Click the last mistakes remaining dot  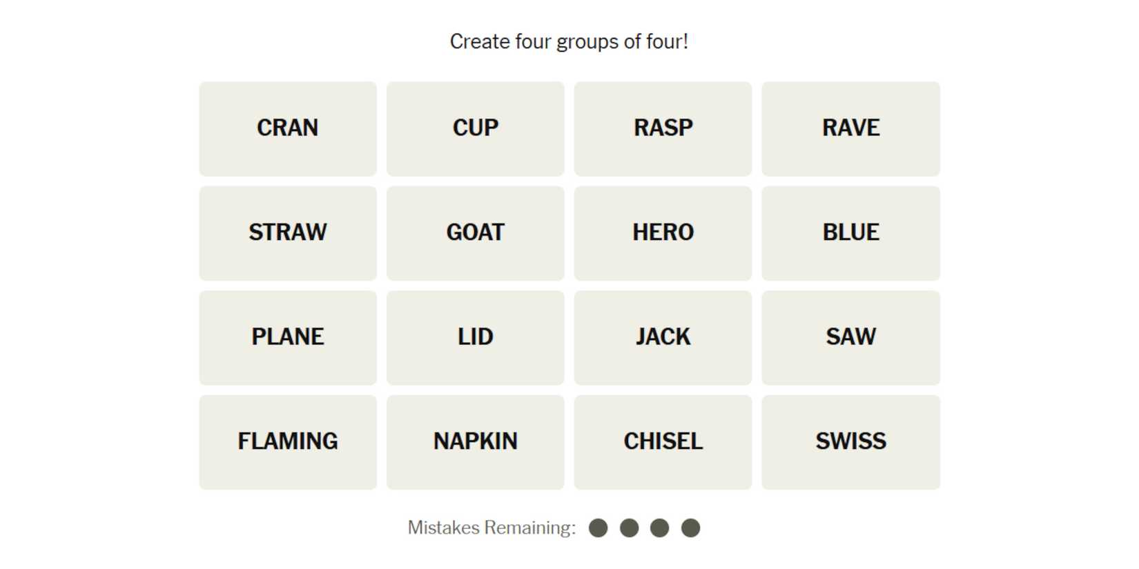[690, 528]
